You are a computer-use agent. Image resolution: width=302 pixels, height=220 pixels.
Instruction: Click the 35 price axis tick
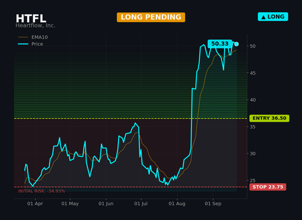point(252,127)
